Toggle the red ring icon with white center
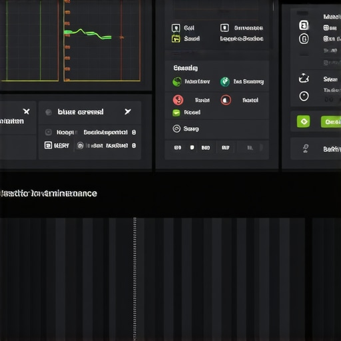The height and width of the screenshot is (341, 341). 226,100
